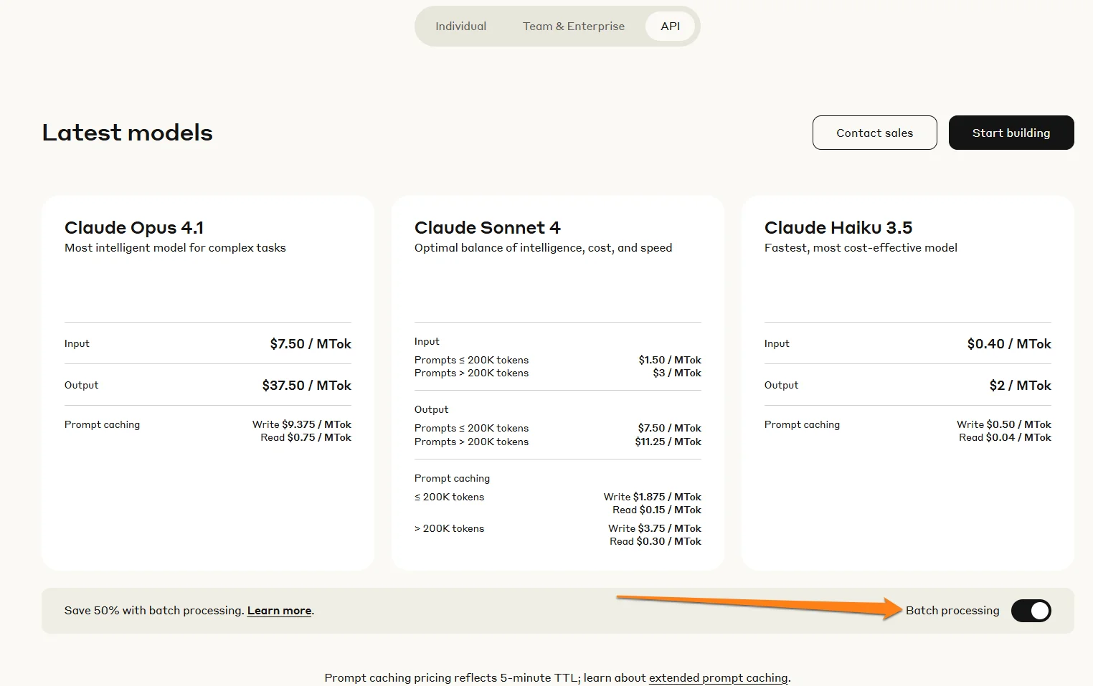The width and height of the screenshot is (1093, 686).
Task: Click the Prompt caching label in Opus card
Action: [x=102, y=424]
